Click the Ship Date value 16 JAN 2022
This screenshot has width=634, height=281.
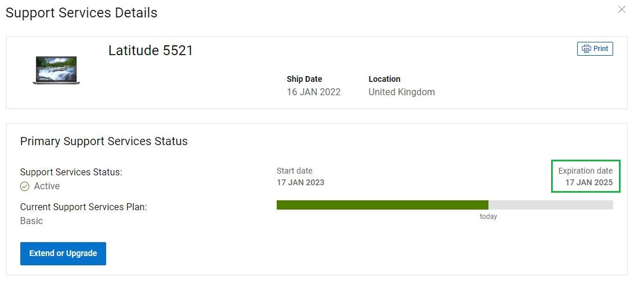(x=313, y=92)
